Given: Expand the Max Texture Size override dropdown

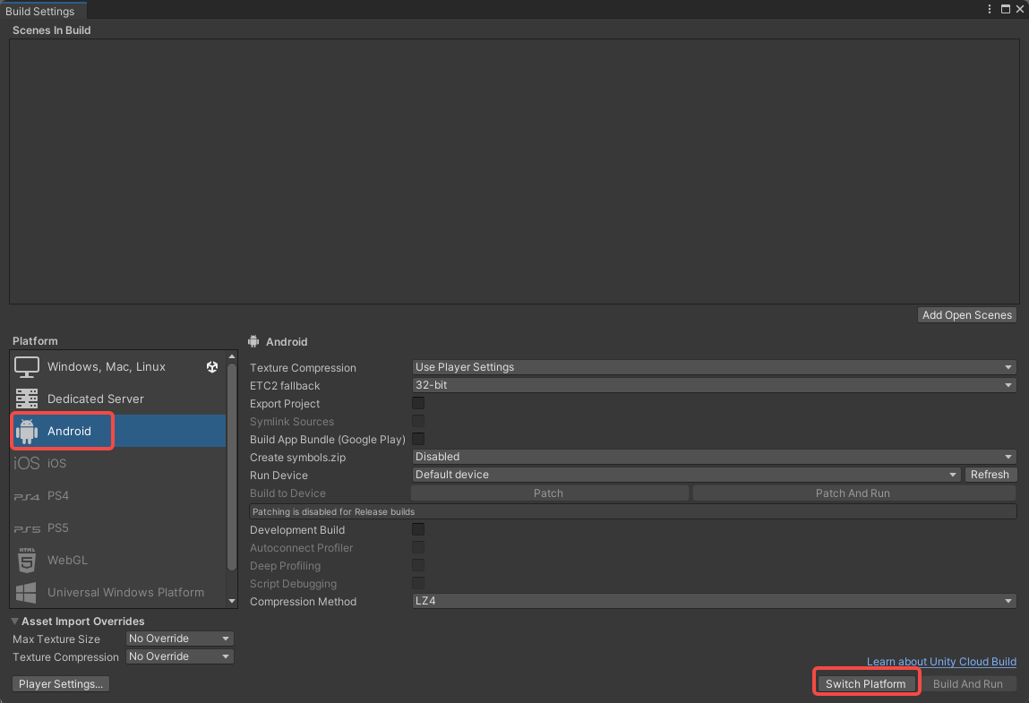Looking at the screenshot, I should pos(179,639).
